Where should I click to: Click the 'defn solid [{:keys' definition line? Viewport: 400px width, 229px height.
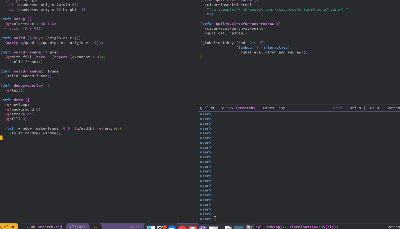[x=41, y=38]
